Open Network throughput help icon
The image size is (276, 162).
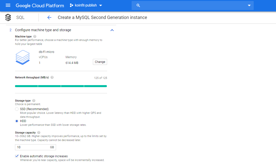[x=52, y=77]
